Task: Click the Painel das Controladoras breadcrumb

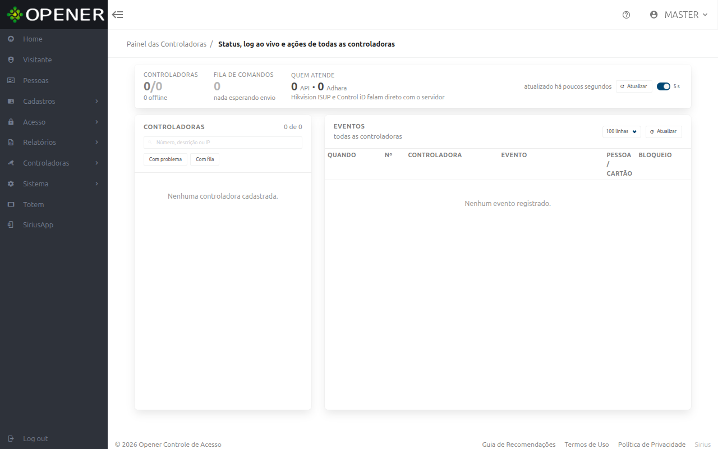Action: (x=167, y=44)
